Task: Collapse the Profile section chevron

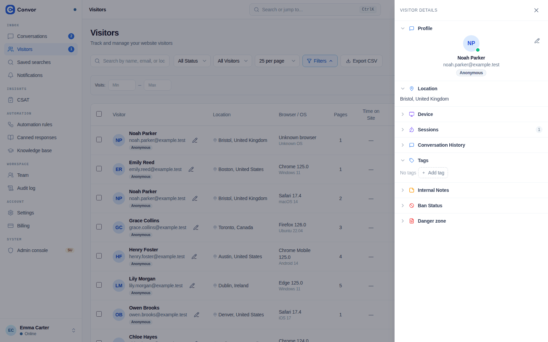Action: coord(403,28)
